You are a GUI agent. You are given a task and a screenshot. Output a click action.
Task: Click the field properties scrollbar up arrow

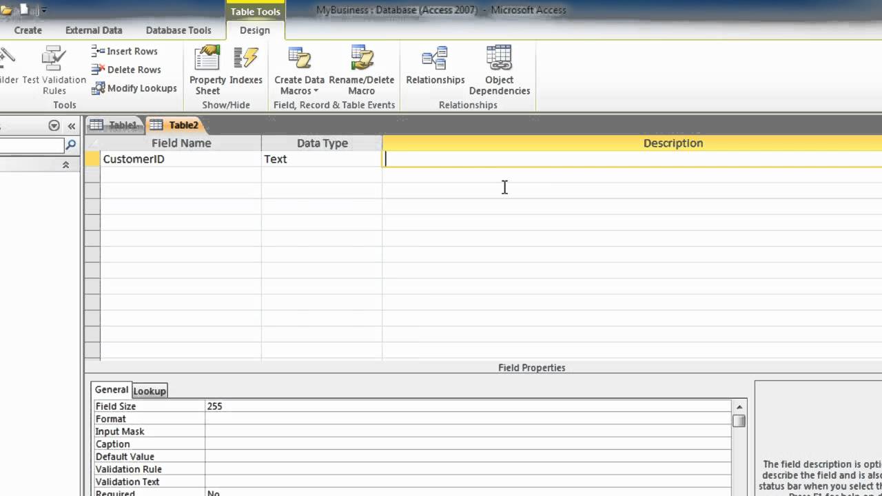point(739,406)
